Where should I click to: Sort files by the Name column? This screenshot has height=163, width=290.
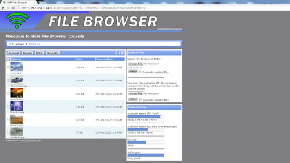[x=15, y=59]
